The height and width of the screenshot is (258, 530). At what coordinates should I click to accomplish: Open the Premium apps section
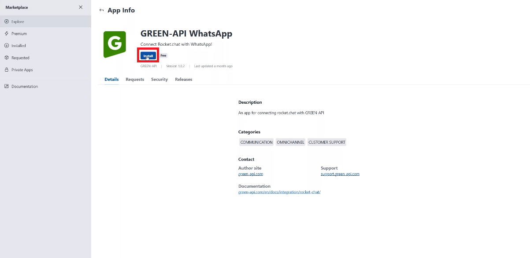pyautogui.click(x=19, y=33)
